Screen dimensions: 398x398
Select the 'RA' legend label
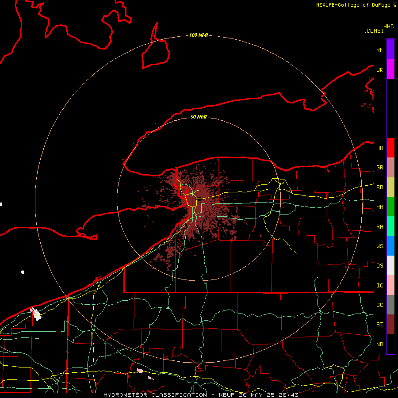pyautogui.click(x=379, y=227)
